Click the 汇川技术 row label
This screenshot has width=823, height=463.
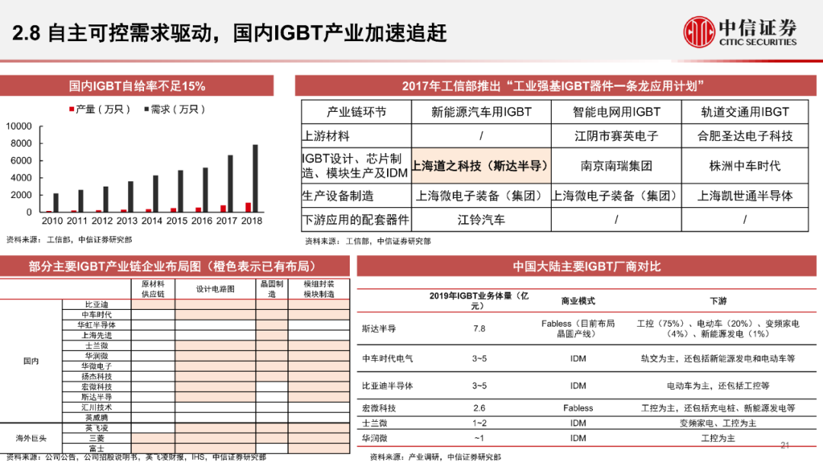point(97,407)
